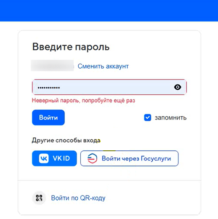Sign in with the VK ID button

[54, 158]
